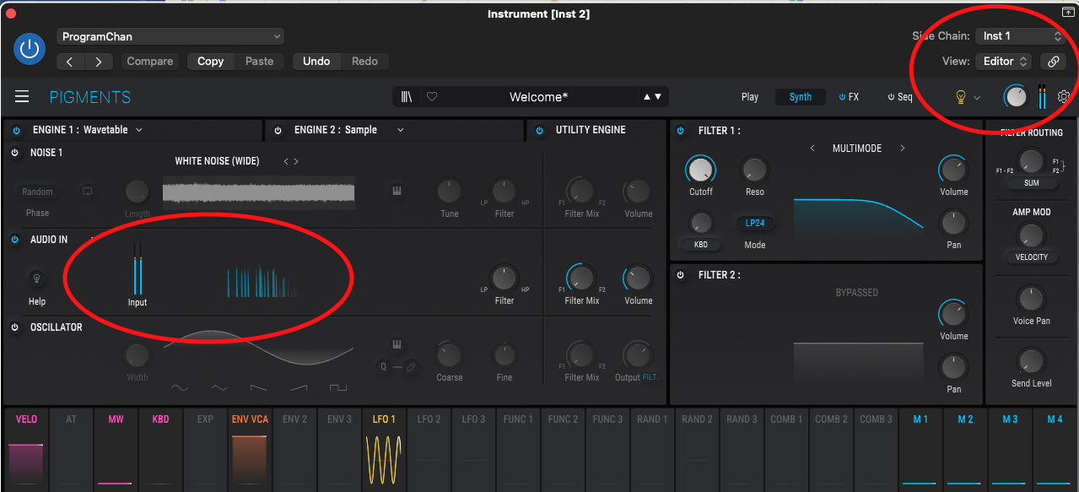1079x492 pixels.
Task: Select next Filter 1 type right arrow
Action: click(902, 149)
